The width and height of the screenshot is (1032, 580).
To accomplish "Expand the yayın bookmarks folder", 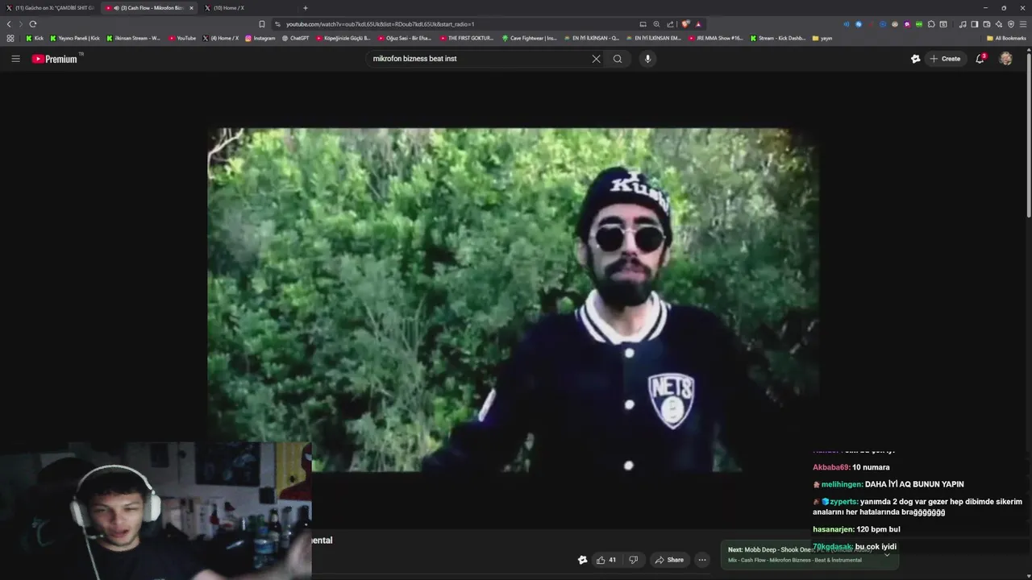I will pyautogui.click(x=822, y=38).
